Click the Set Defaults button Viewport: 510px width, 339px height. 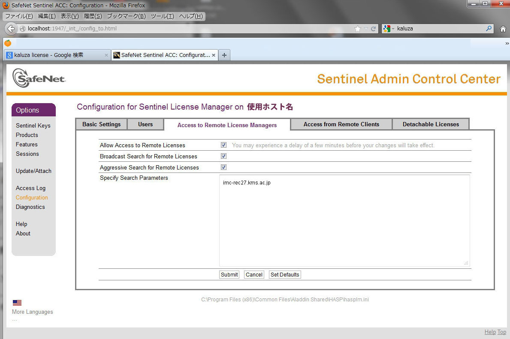285,275
